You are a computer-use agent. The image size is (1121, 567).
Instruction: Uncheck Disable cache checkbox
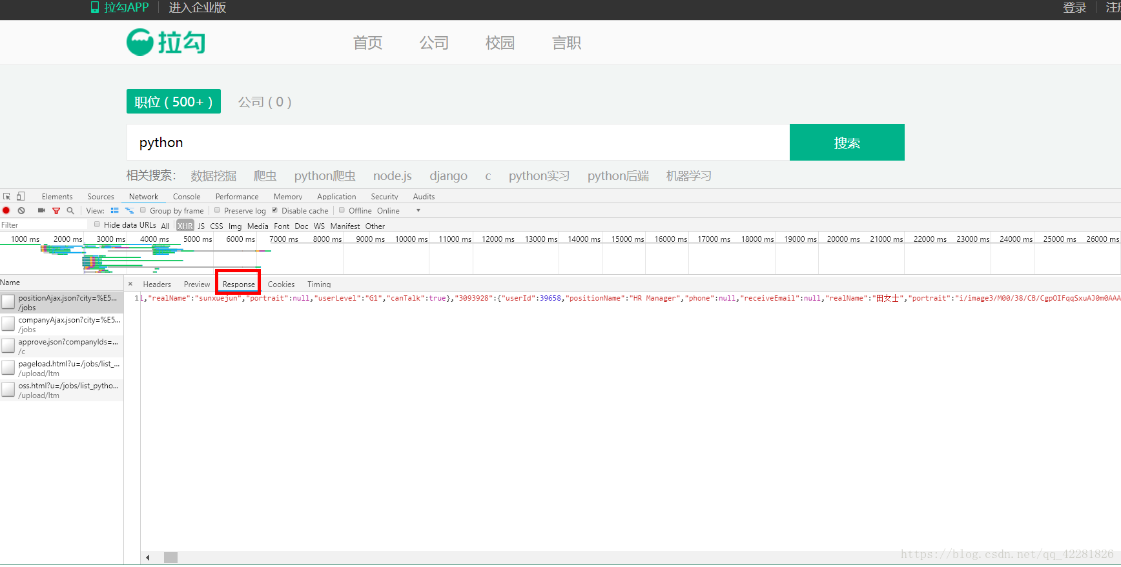275,210
